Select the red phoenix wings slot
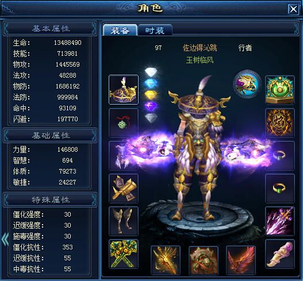Screen dimensions: 303x281 (241, 260)
